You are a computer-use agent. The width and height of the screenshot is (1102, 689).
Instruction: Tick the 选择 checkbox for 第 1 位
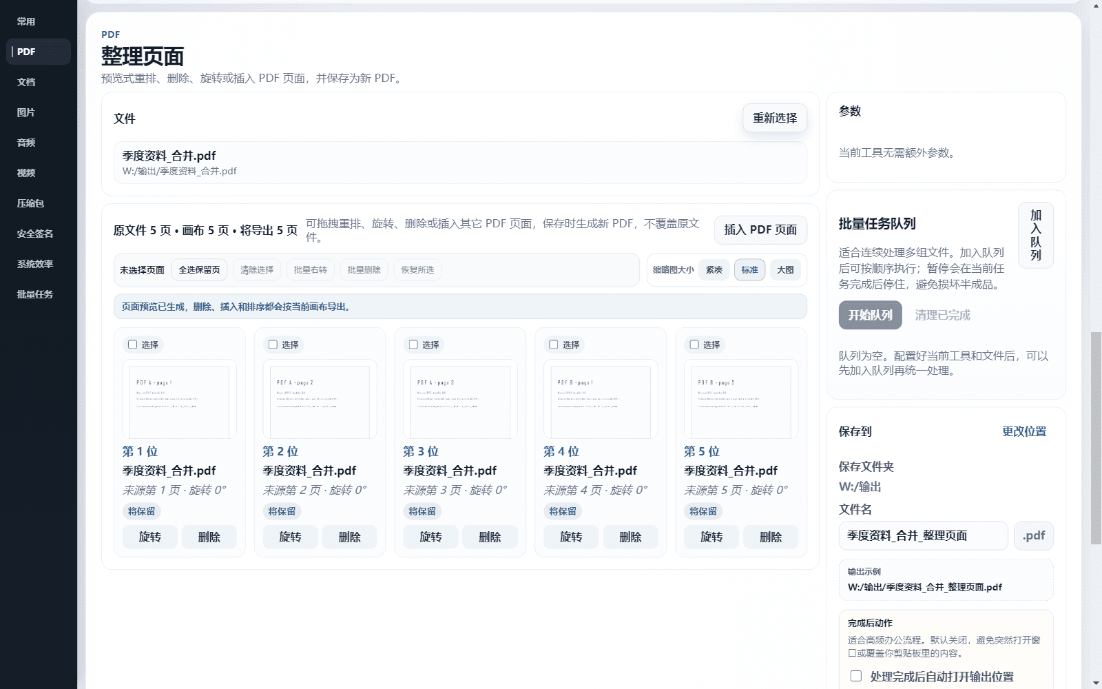tap(133, 344)
